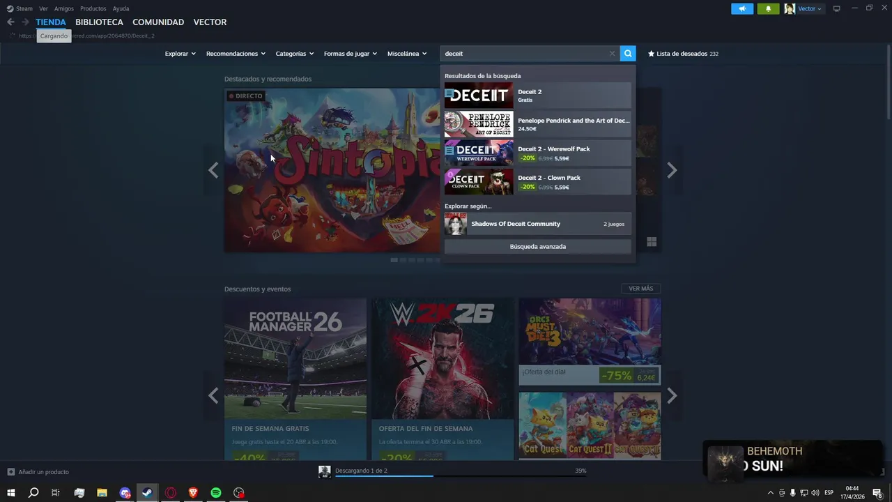Open the Football Manager 26 promo card

tap(295, 379)
